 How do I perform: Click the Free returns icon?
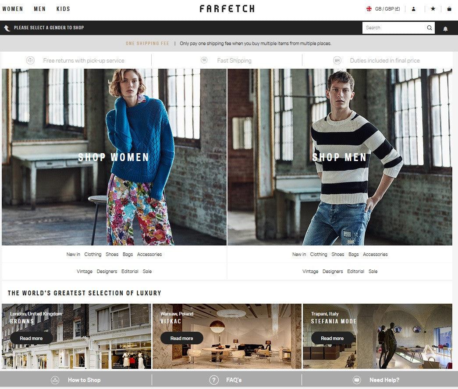click(30, 60)
